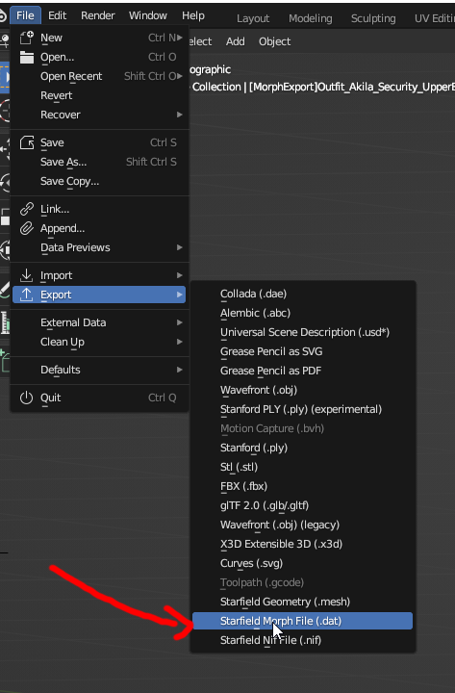The image size is (455, 693).
Task: Click the Quit power icon
Action: click(x=27, y=398)
